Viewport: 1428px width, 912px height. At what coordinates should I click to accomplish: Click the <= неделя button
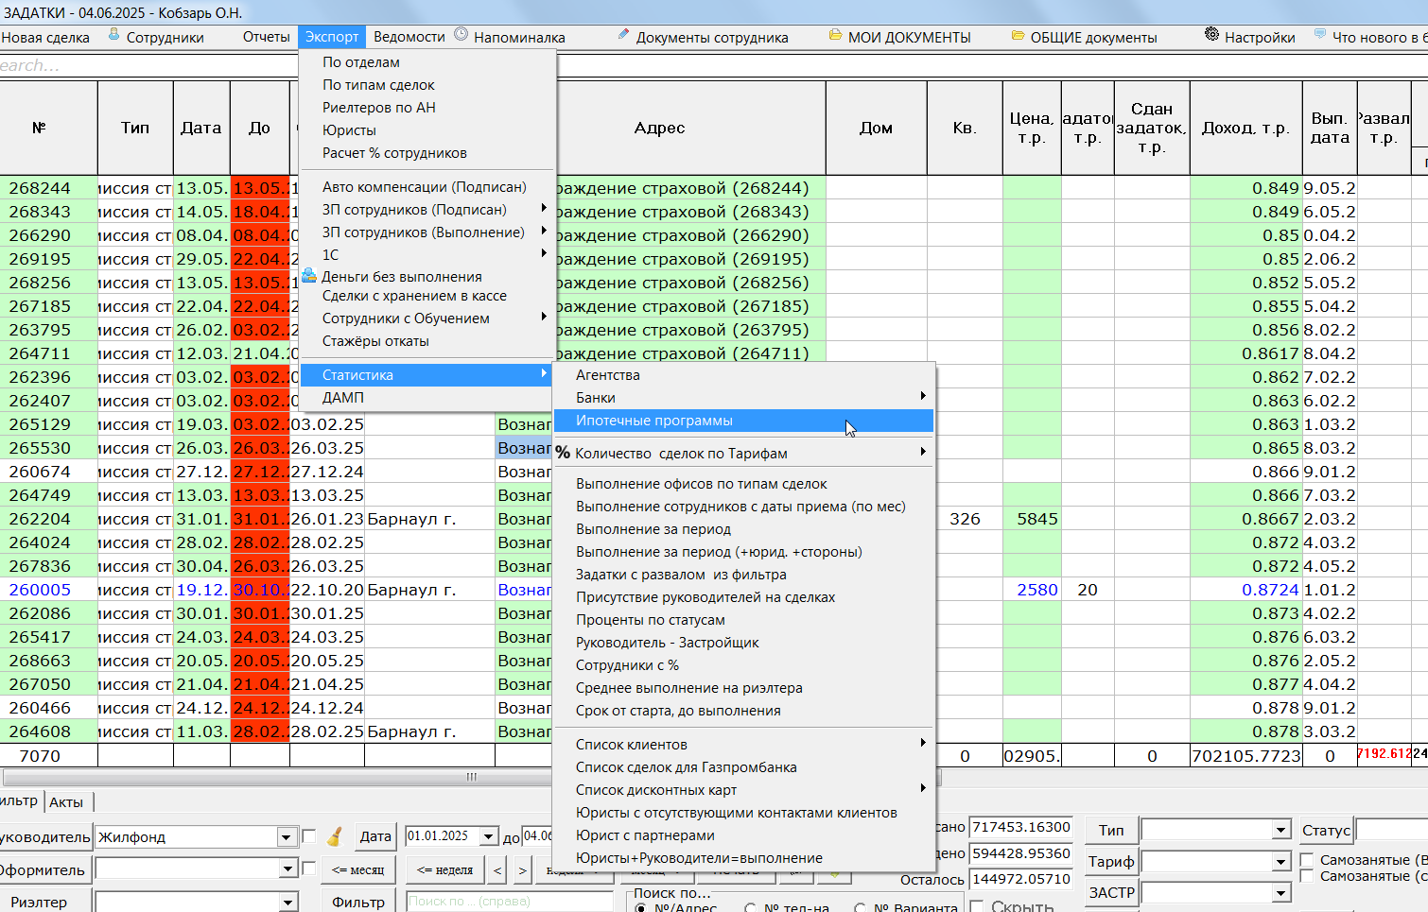[x=444, y=869]
